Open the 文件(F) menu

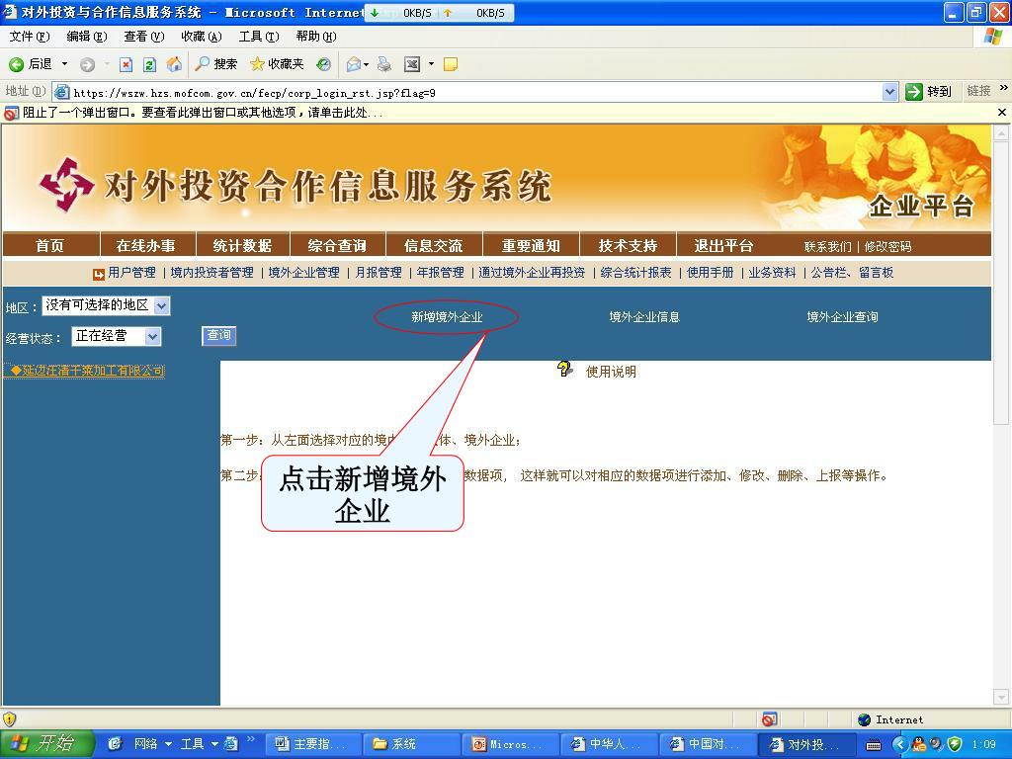[29, 37]
